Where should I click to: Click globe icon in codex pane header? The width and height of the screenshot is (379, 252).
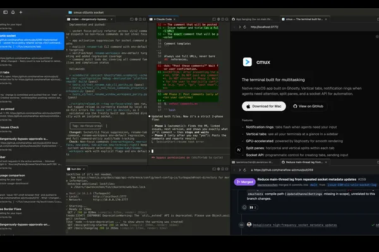click(136, 20)
